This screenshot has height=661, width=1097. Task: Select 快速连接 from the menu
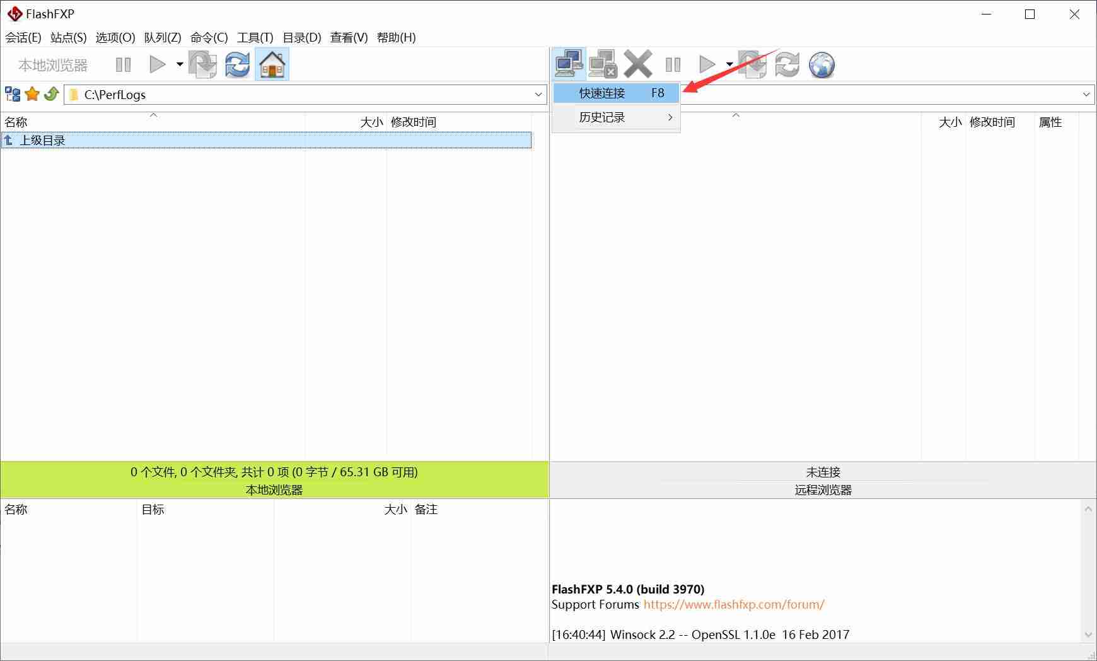599,93
